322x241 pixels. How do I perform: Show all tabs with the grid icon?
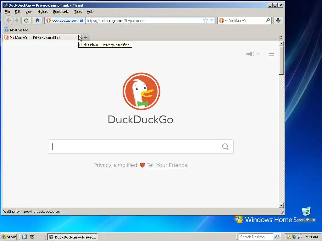(281, 37)
